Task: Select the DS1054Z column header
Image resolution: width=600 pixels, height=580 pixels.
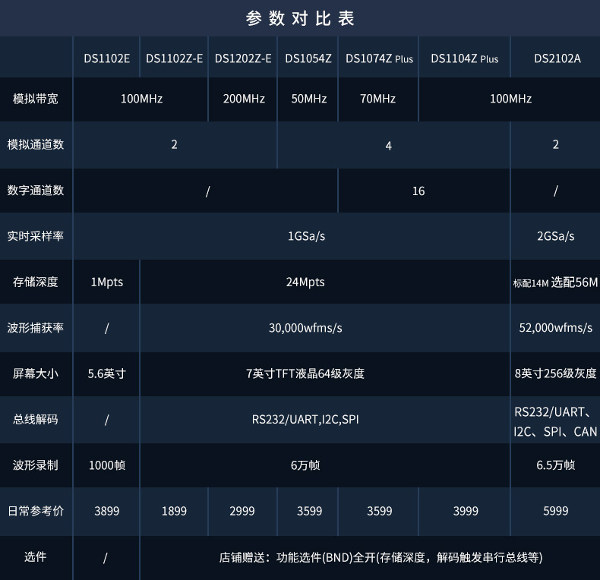Action: (x=308, y=58)
